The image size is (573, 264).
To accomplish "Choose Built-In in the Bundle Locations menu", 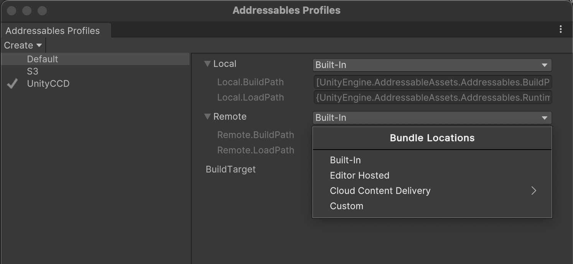I will 345,160.
